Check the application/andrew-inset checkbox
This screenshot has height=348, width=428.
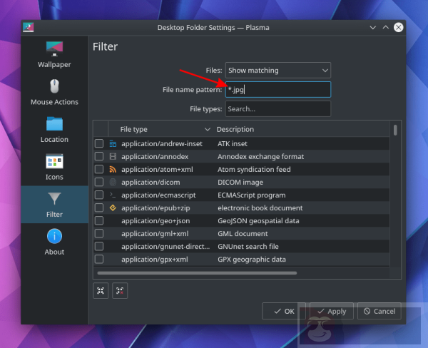pyautogui.click(x=99, y=143)
